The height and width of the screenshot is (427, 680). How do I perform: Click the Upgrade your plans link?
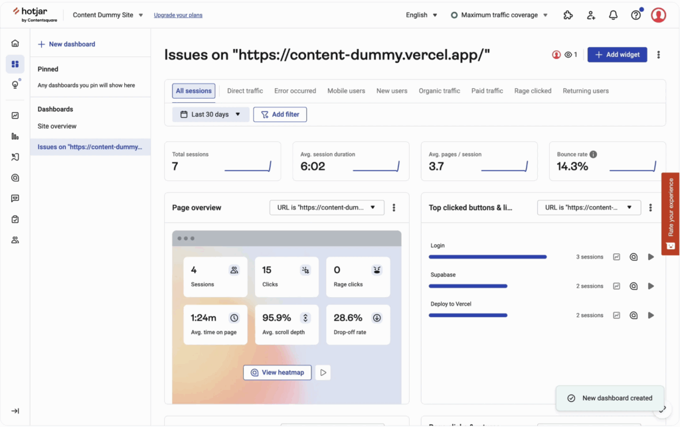point(177,15)
